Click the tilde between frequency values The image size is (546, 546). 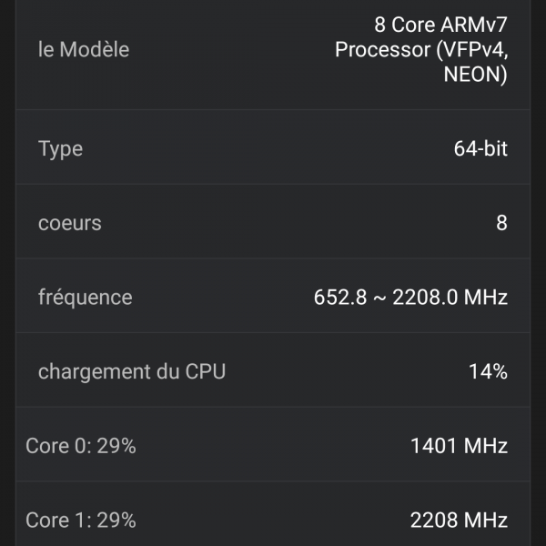click(378, 298)
